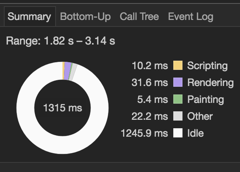This screenshot has width=240, height=172.
Task: Click the 10.2 ms Scripting value
Action: [x=150, y=66]
